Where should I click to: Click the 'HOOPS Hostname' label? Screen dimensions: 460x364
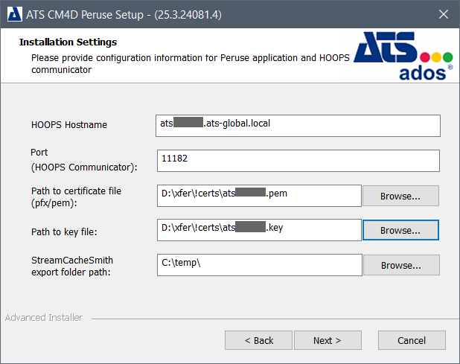click(x=69, y=125)
